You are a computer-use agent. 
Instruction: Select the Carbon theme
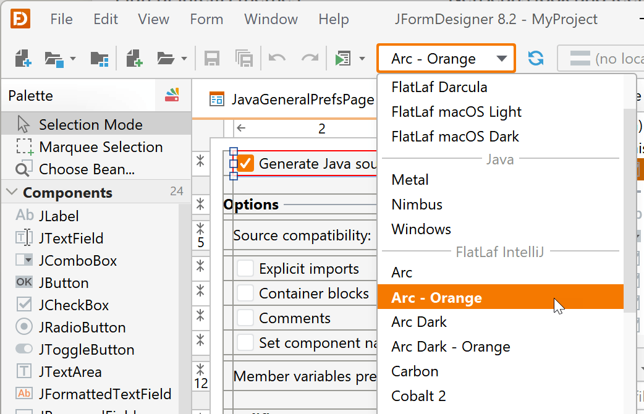[x=500, y=371]
